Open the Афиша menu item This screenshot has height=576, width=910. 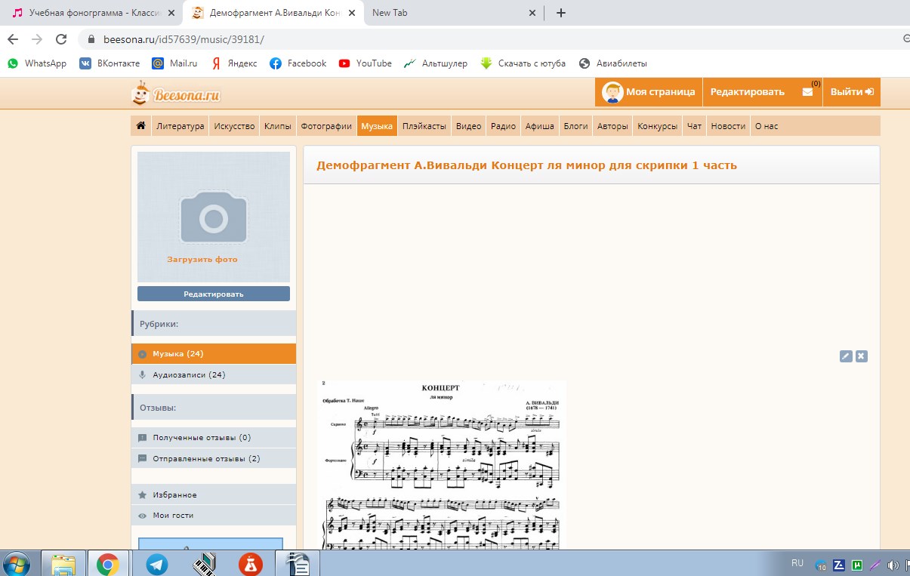pos(540,126)
